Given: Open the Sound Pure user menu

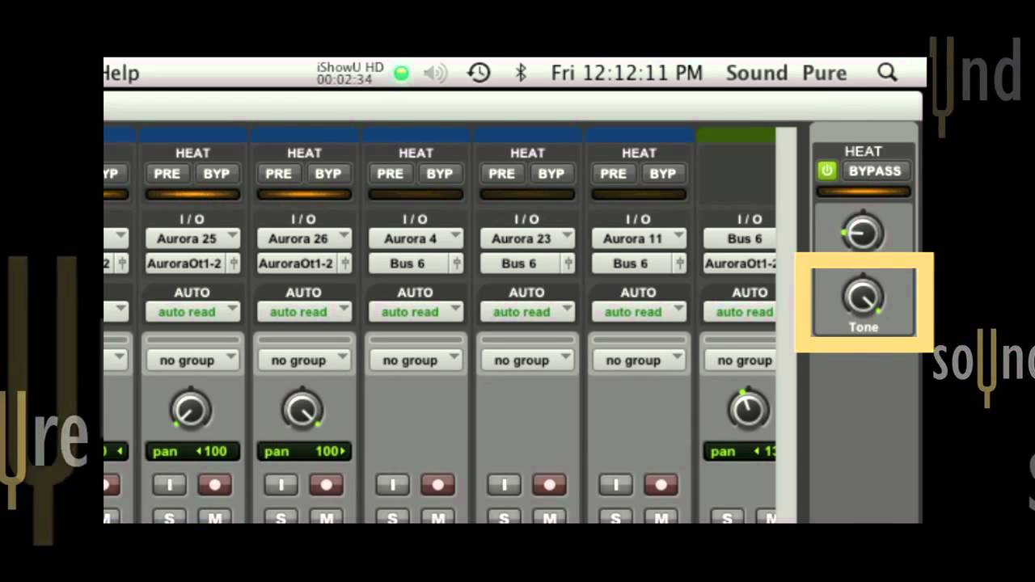Looking at the screenshot, I should [x=786, y=73].
